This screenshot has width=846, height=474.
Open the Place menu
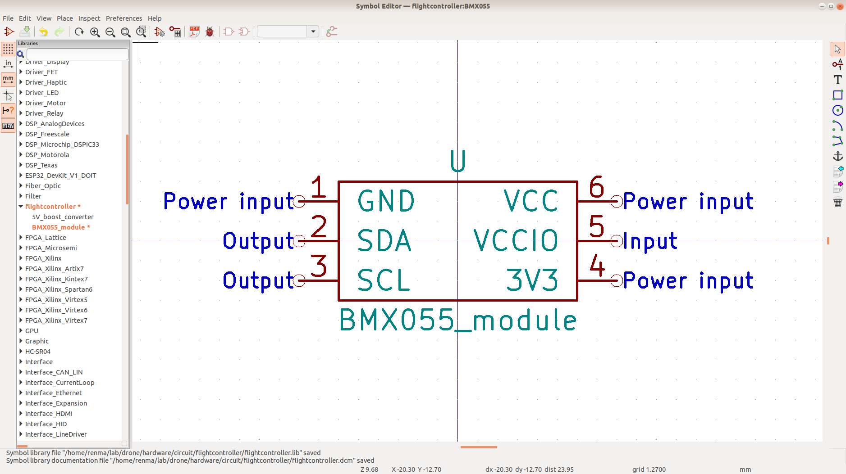click(64, 18)
